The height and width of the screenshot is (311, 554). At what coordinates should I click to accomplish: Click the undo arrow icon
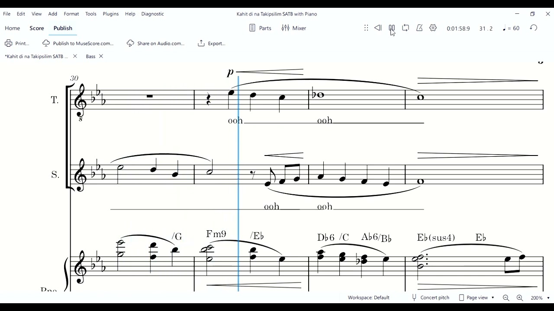click(x=534, y=28)
